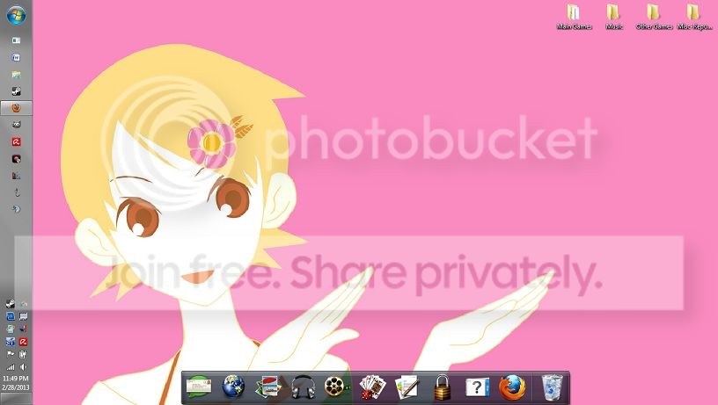
Task: Click the power battery tray icon
Action: pyautogui.click(x=23, y=354)
